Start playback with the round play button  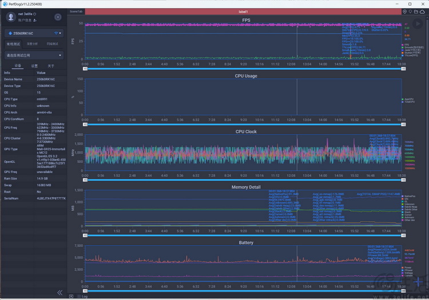418,24
